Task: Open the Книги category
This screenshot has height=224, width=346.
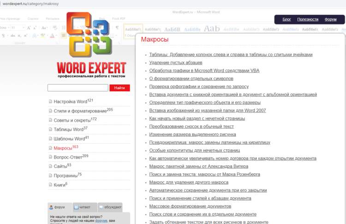Action: 60,185
